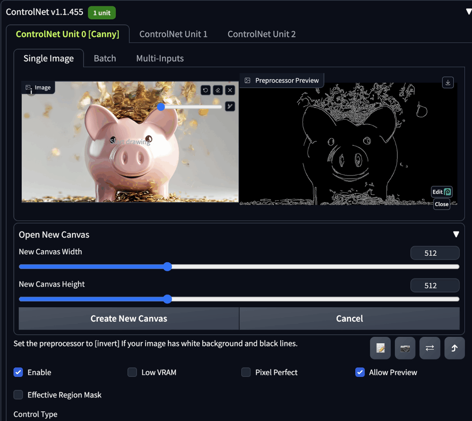Collapse the ControlNet v1.1.455 panel
The width and height of the screenshot is (472, 421).
coord(468,12)
